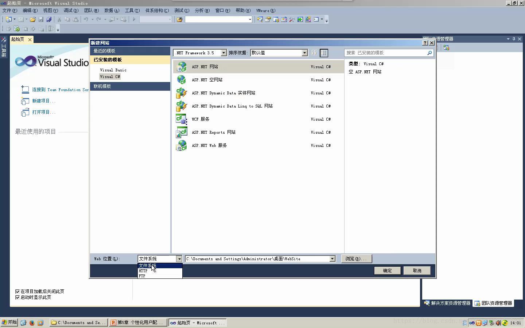Toggle 'show page on startup' checkbox

point(17,297)
